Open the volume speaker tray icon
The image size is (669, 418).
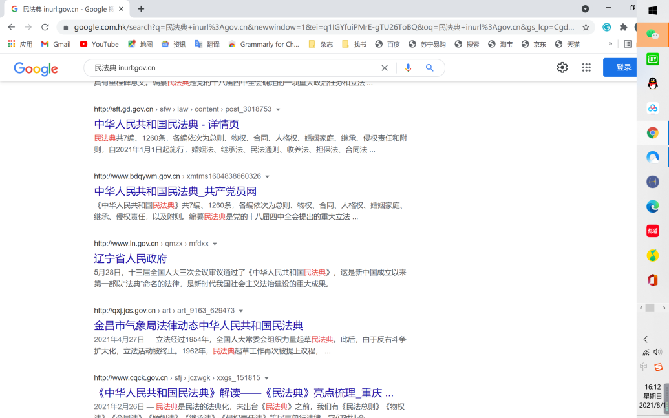657,352
